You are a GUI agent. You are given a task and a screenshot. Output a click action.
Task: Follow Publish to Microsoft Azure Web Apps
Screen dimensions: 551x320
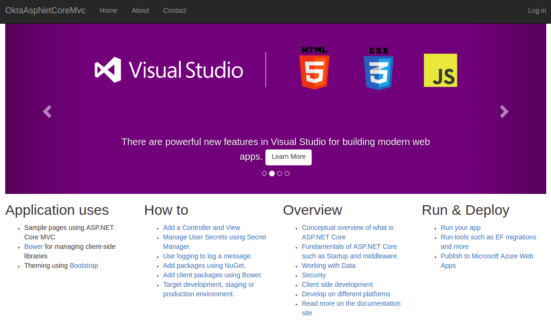point(486,256)
